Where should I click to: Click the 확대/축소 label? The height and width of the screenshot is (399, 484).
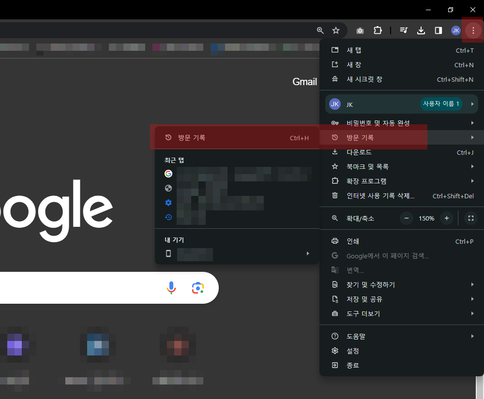[x=360, y=218]
